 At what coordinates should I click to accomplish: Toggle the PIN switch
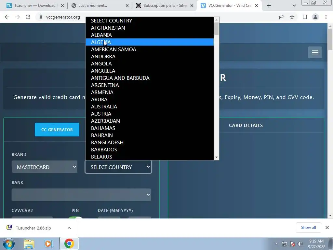coord(75,218)
